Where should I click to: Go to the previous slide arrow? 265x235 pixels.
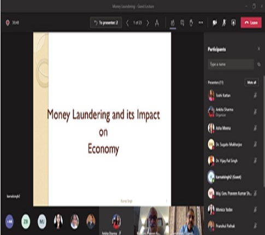pos(127,23)
